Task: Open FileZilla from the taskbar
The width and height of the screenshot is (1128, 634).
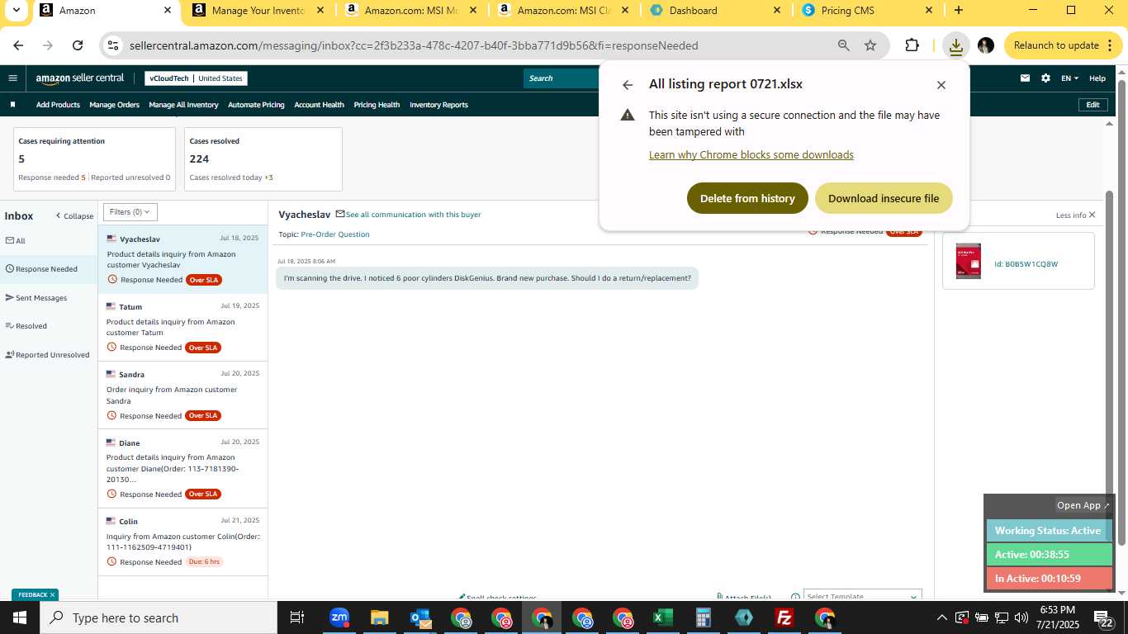Action: [784, 617]
